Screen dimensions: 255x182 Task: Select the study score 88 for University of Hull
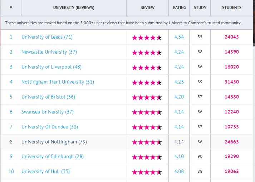(x=200, y=171)
